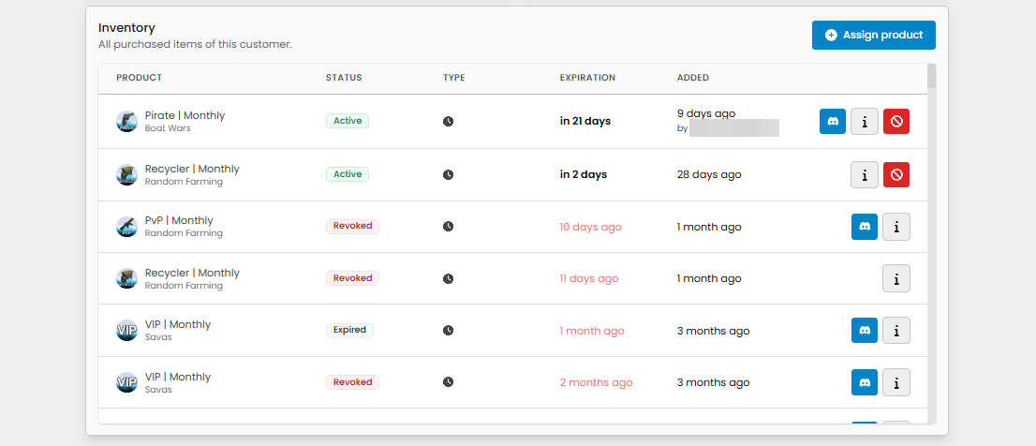Viewport: 1036px width, 446px height.
Task: Revoke the Pirate Monthly product
Action: pos(895,122)
